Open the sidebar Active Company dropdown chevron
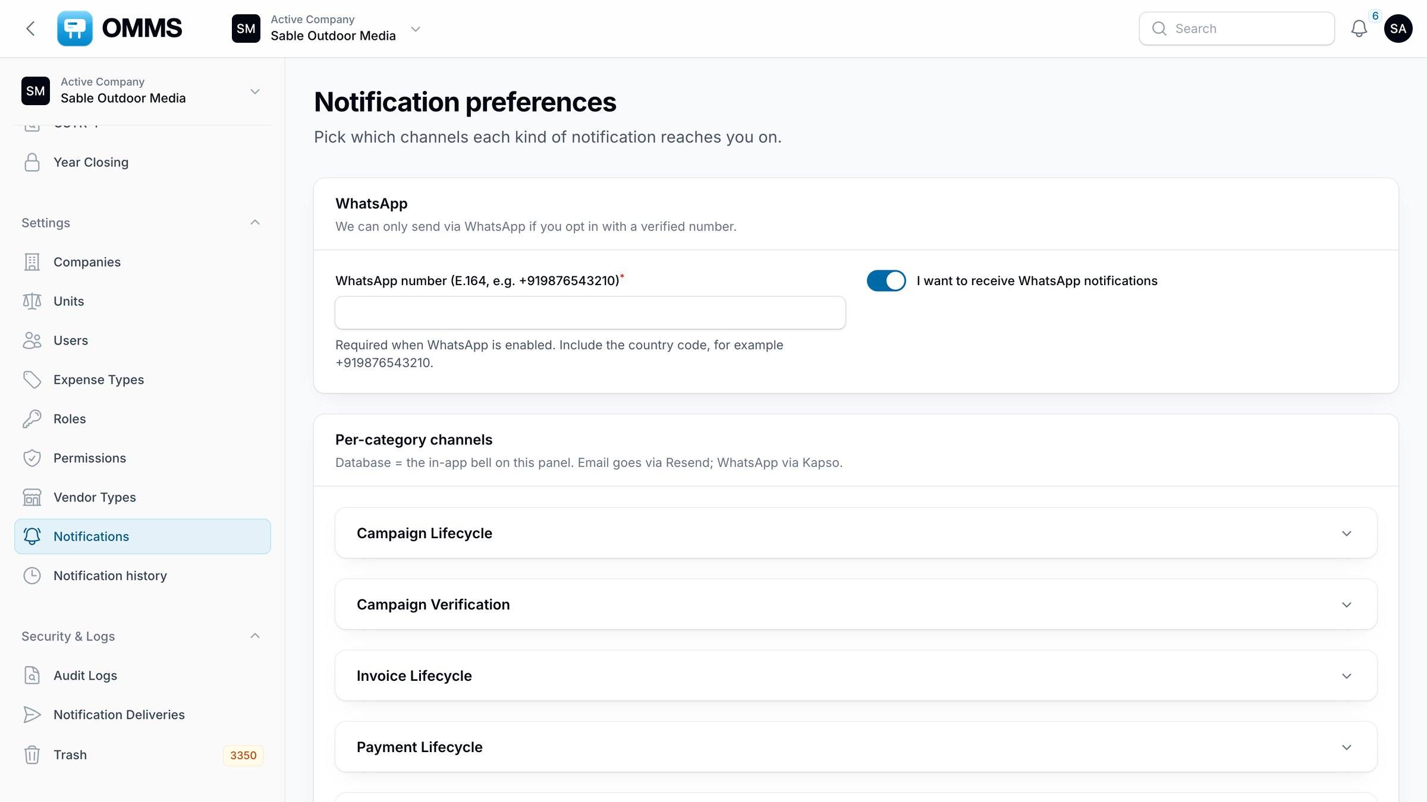This screenshot has width=1427, height=802. point(255,91)
